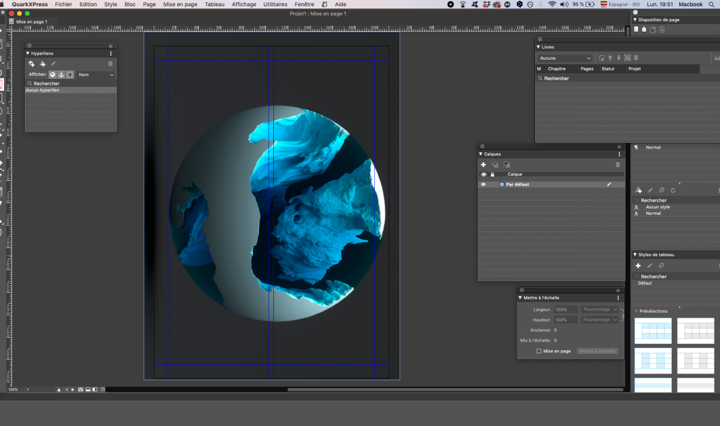Viewport: 720px width, 426px height.
Task: Switch to Mise en page 1 tab
Action: (x=32, y=22)
